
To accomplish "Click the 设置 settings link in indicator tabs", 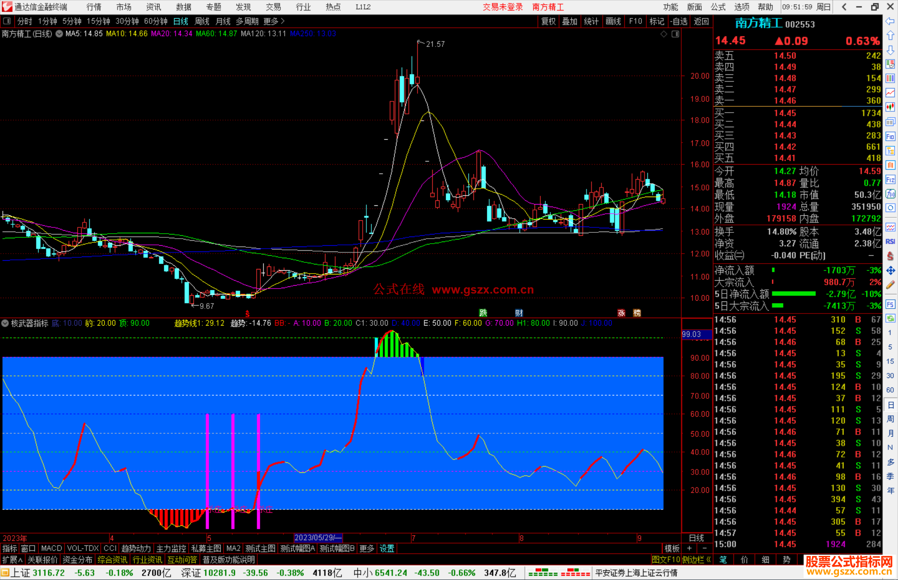I will [x=387, y=548].
